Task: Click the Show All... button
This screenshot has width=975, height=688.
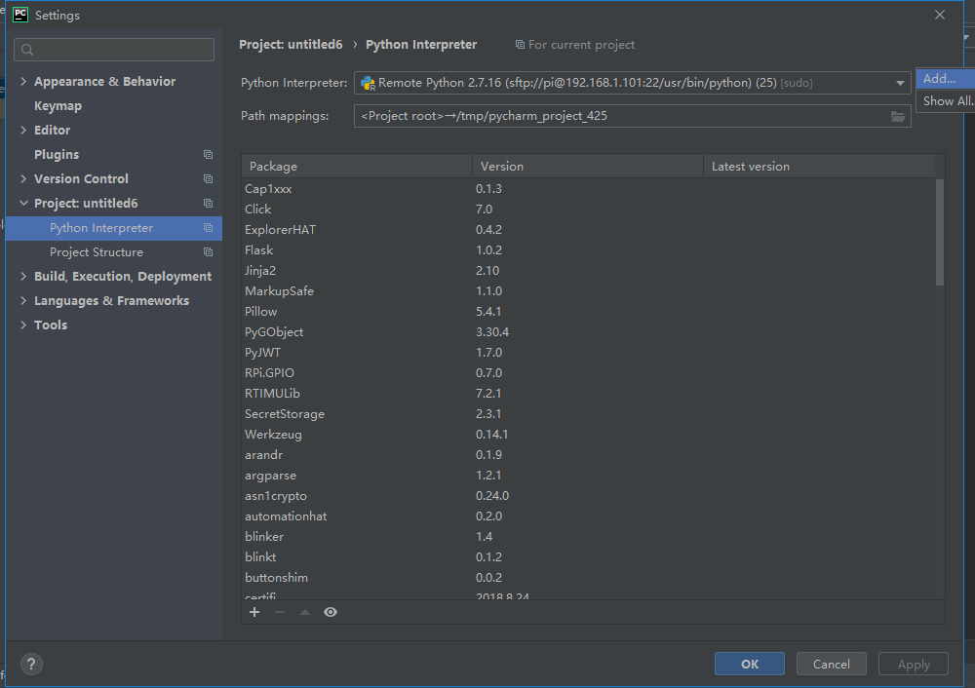Action: (x=945, y=100)
